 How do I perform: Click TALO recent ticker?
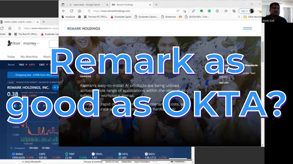(x=27, y=65)
